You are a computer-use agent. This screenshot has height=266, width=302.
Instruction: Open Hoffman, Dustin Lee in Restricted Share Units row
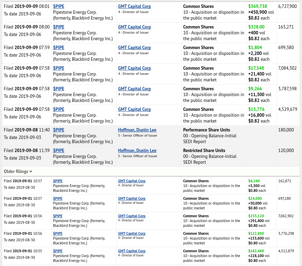tap(137, 150)
